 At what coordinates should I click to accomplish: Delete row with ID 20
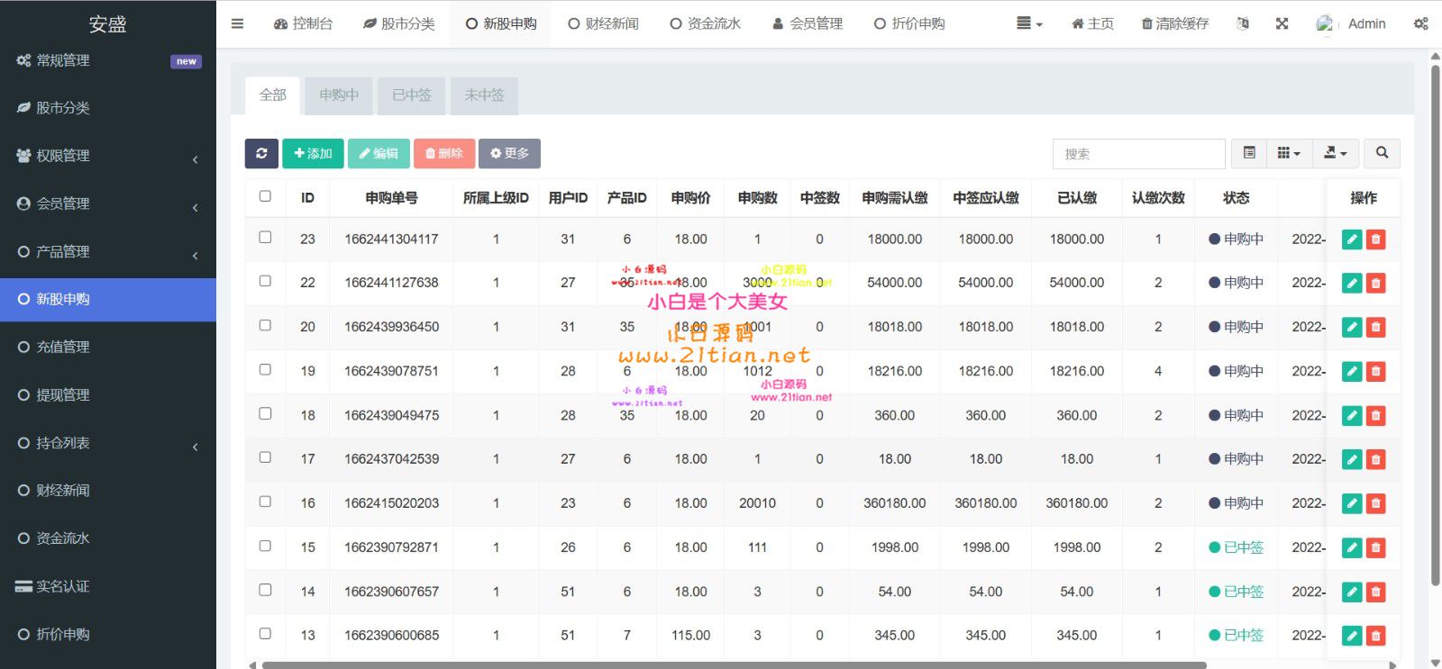(x=1375, y=327)
